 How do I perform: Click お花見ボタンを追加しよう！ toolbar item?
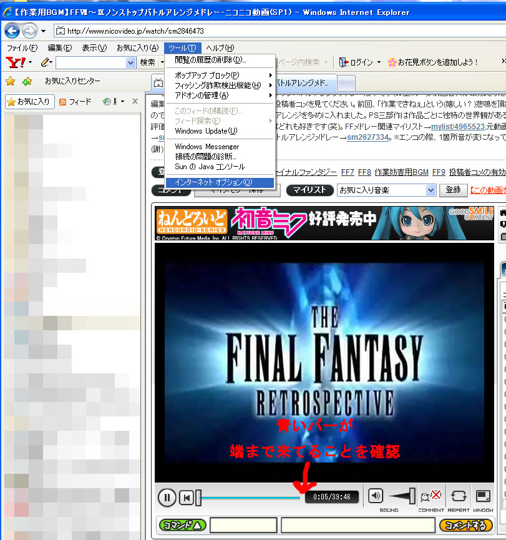coord(432,62)
